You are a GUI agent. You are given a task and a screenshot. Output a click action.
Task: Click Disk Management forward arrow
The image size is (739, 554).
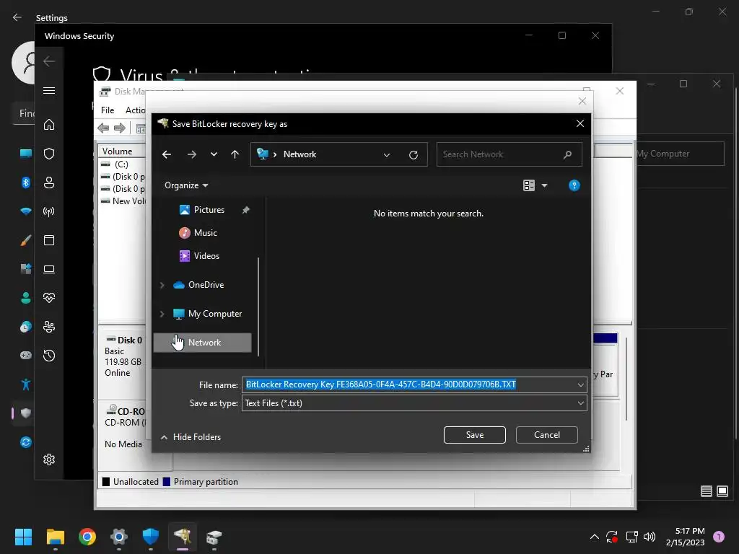[x=120, y=128]
